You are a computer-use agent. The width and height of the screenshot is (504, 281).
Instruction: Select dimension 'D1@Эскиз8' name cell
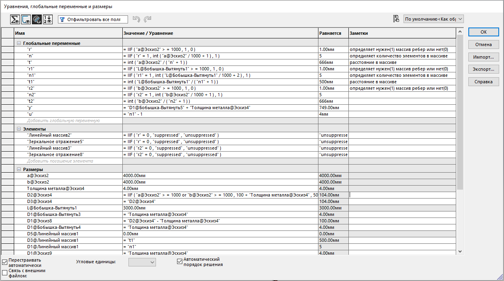tap(68, 221)
